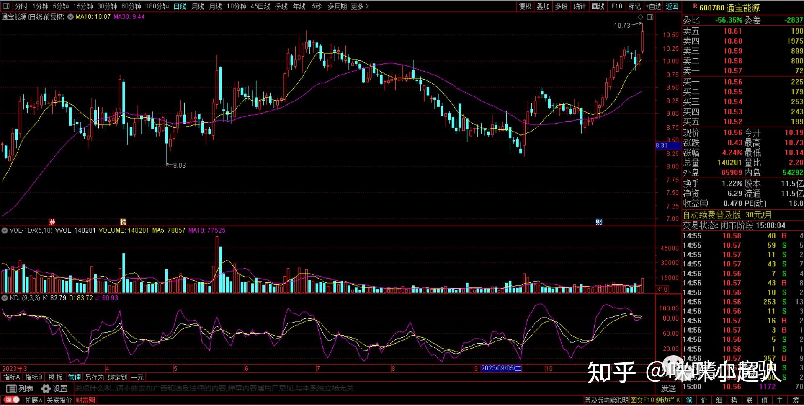
Task: Click the layout icon left of 分时
Action: click(6, 6)
